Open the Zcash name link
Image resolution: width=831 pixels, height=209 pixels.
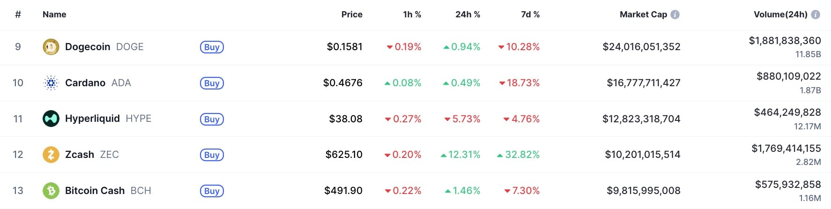[80, 155]
